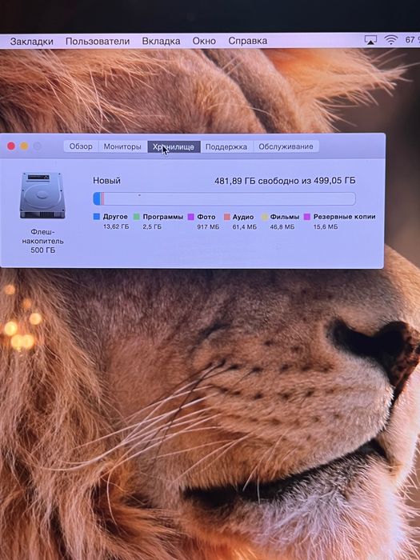The width and height of the screenshot is (420, 560).
Task: Open the Обслуживание tab
Action: coord(286,146)
